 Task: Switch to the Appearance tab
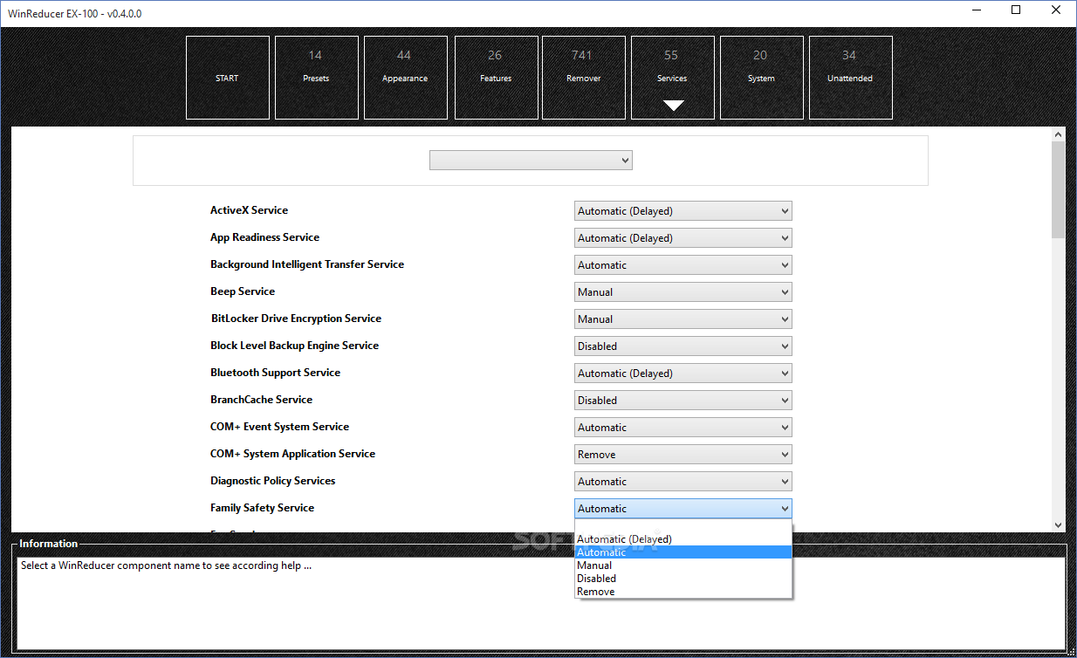[x=405, y=78]
